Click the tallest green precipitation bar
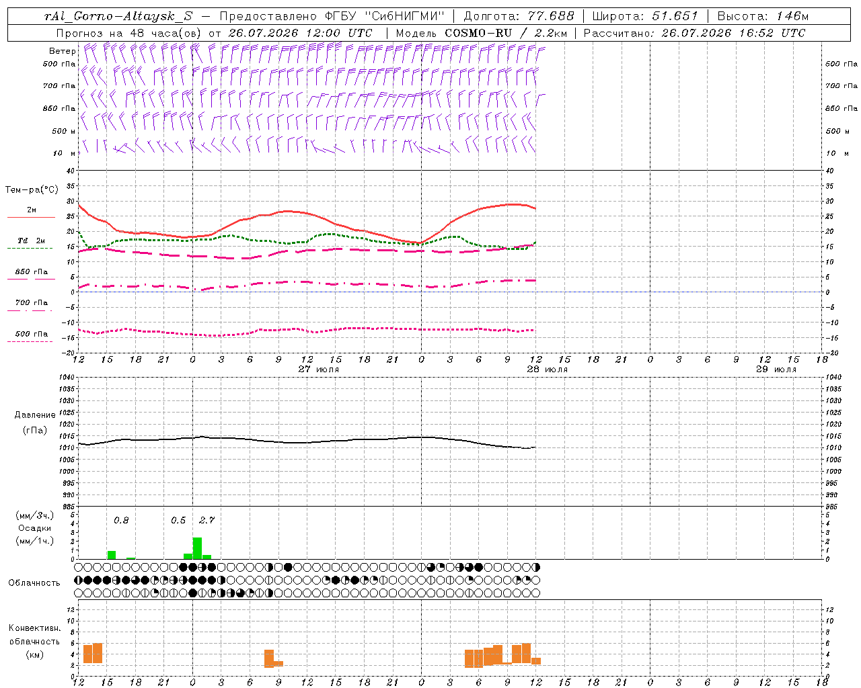Image resolution: width=861 pixels, height=688 pixels. coord(197,548)
